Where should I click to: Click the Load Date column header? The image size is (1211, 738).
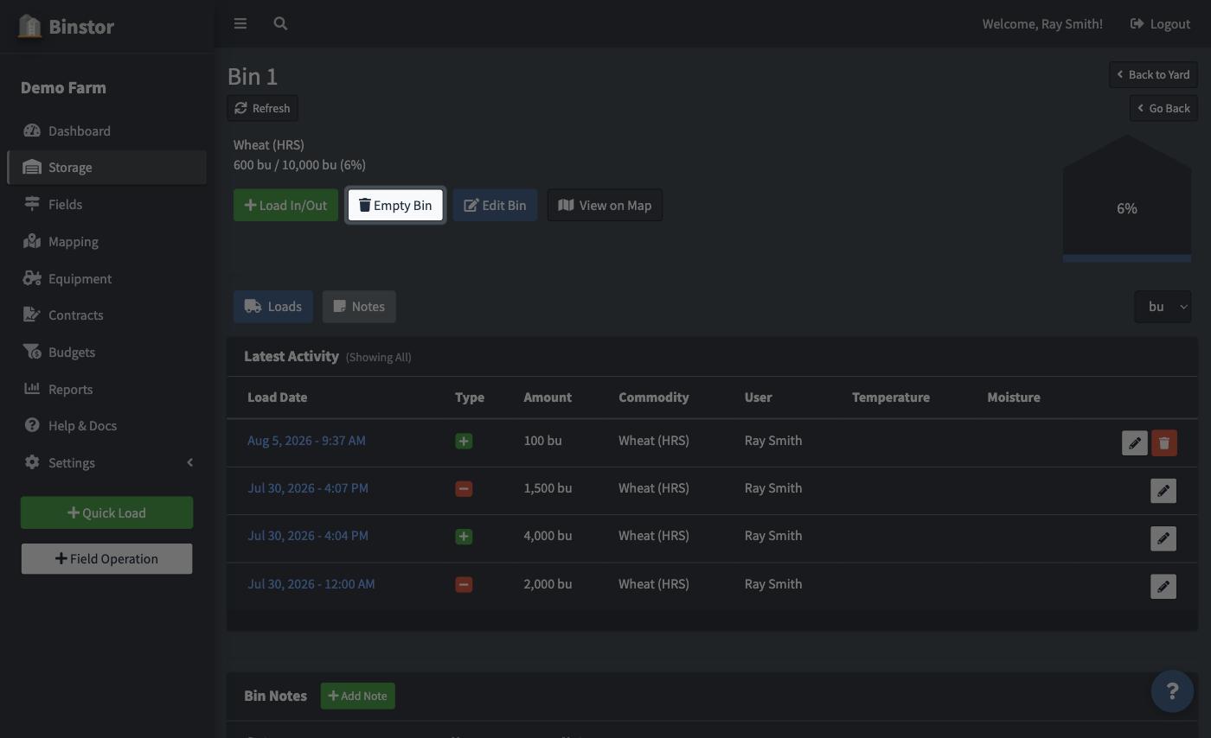(x=277, y=398)
